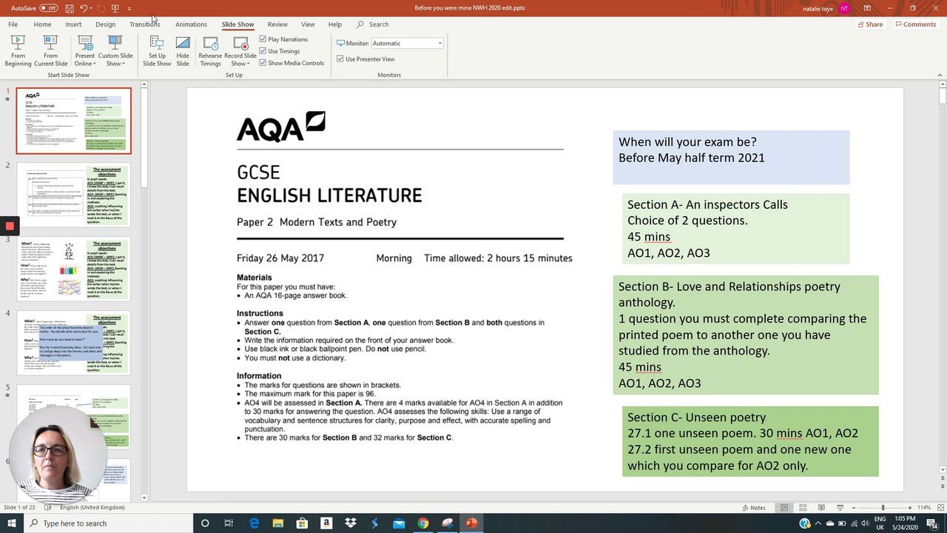Uncheck Play Narrations checkbox

point(263,39)
